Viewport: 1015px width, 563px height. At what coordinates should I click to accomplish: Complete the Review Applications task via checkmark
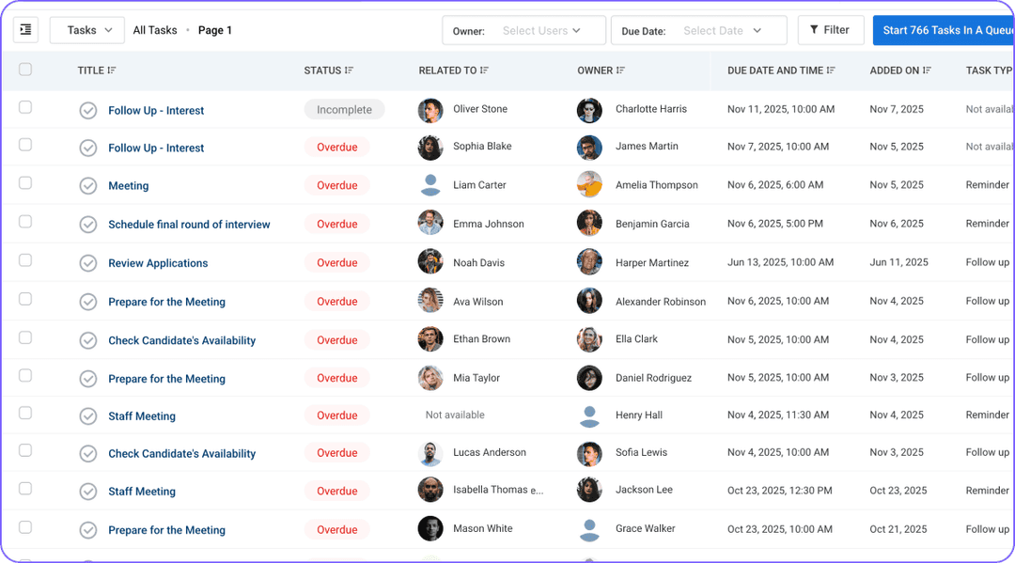point(87,262)
